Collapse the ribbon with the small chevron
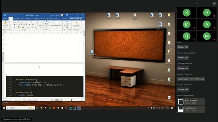 pos(84,30)
